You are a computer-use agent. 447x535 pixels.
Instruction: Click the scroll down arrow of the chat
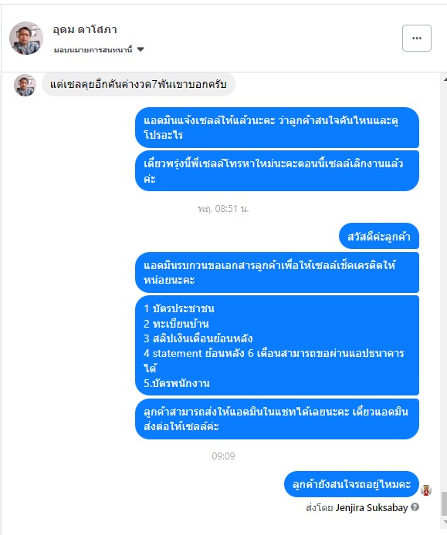[445, 522]
